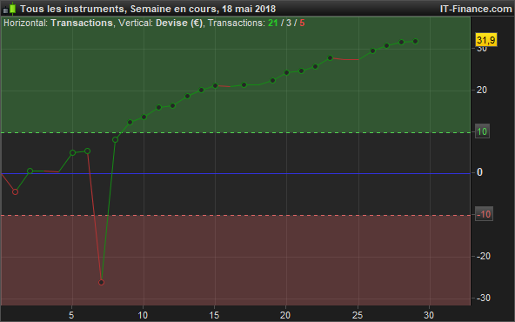515x322 pixels.
Task: Click the chart title 'Tous les instruments'
Action: (x=72, y=9)
